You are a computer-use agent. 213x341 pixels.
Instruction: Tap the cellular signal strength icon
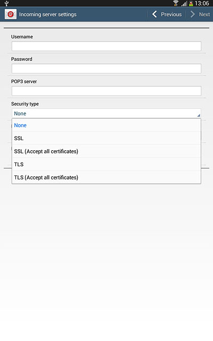point(184,4)
